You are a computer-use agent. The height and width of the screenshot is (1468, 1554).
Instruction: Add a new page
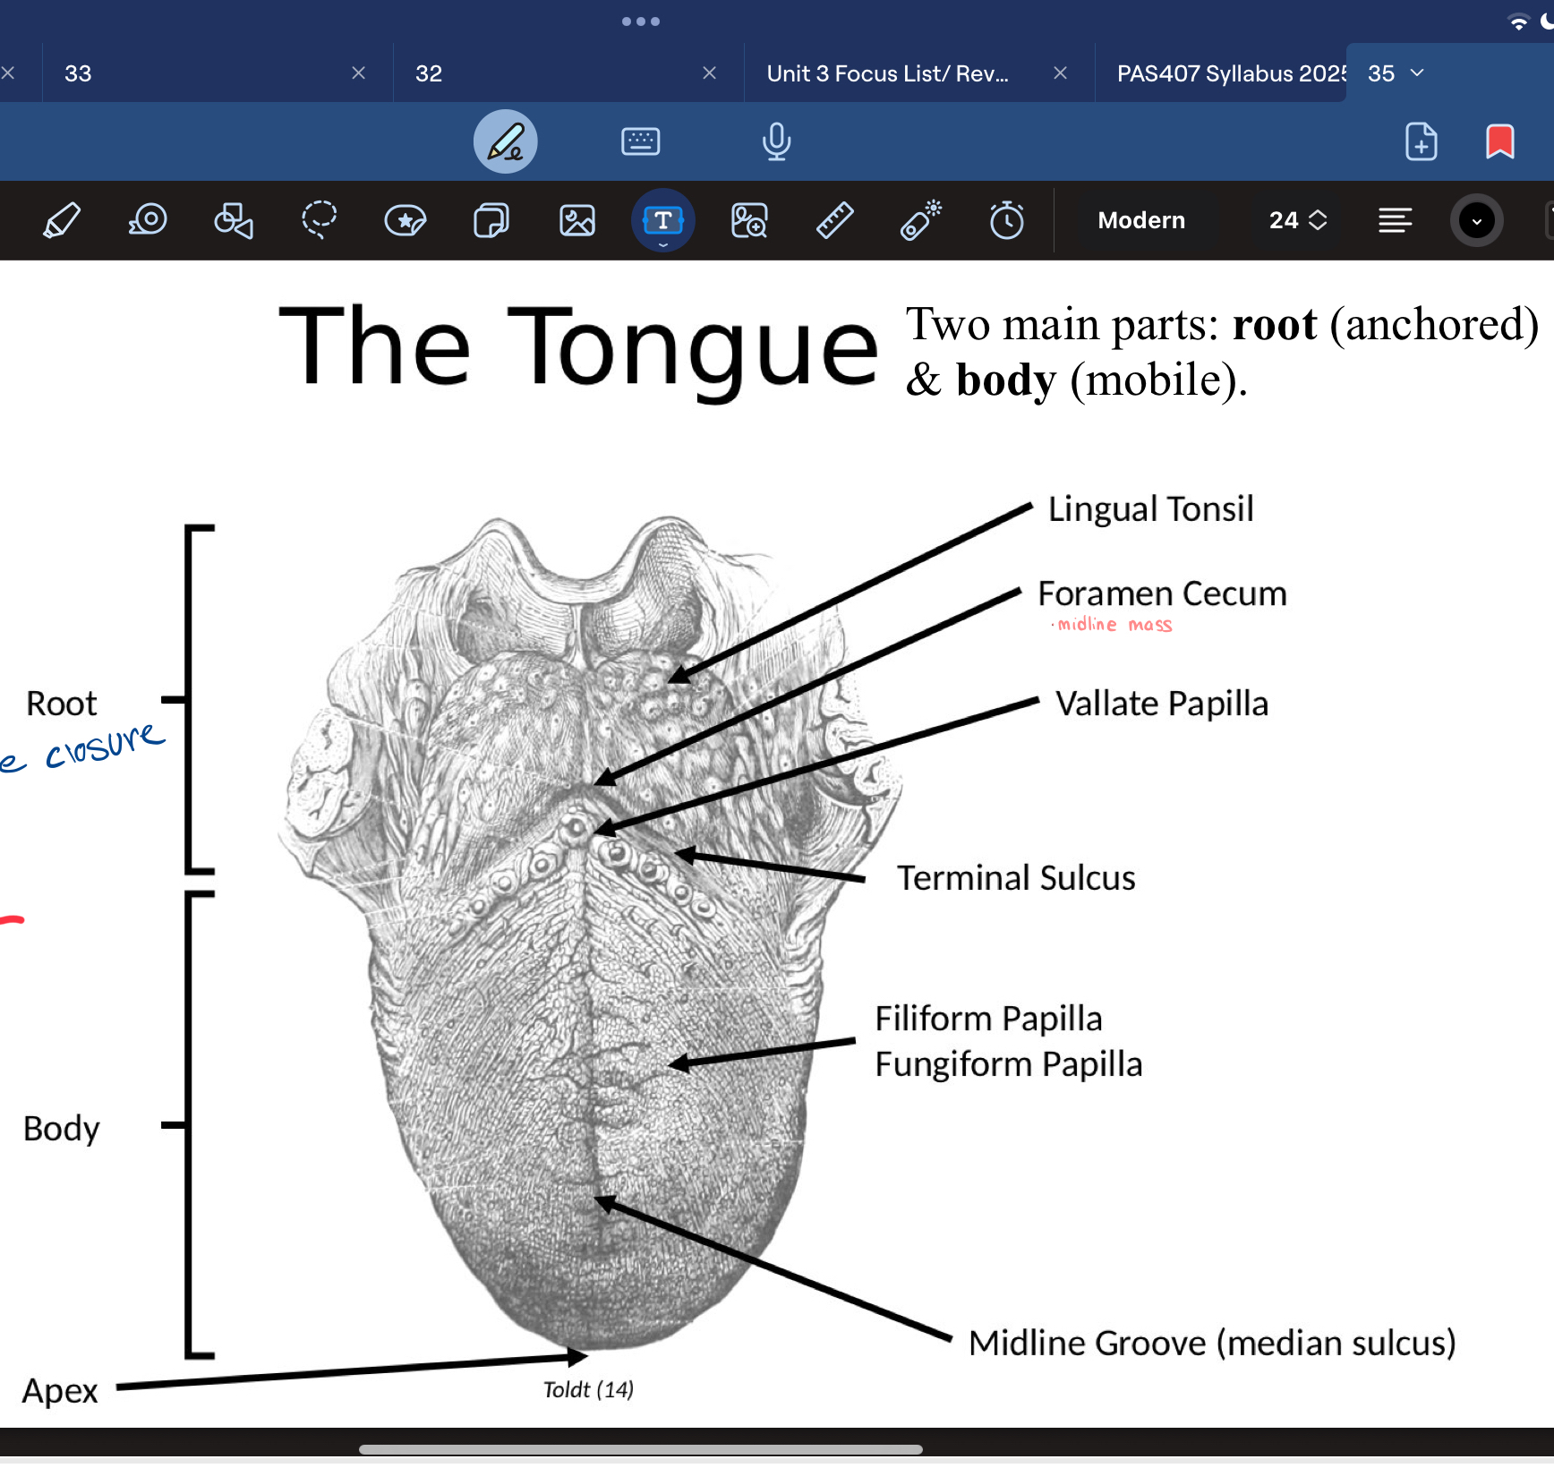(x=1422, y=141)
